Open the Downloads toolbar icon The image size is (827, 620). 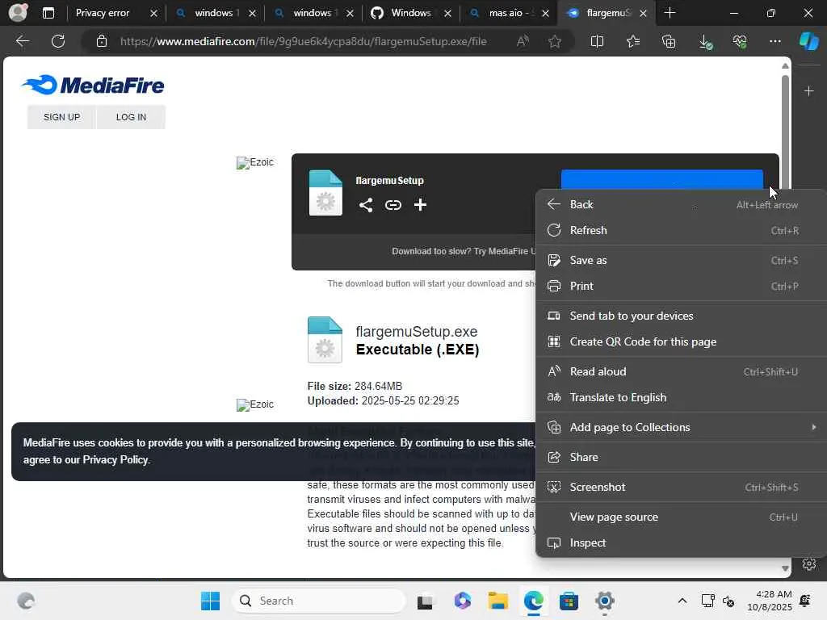click(x=705, y=41)
